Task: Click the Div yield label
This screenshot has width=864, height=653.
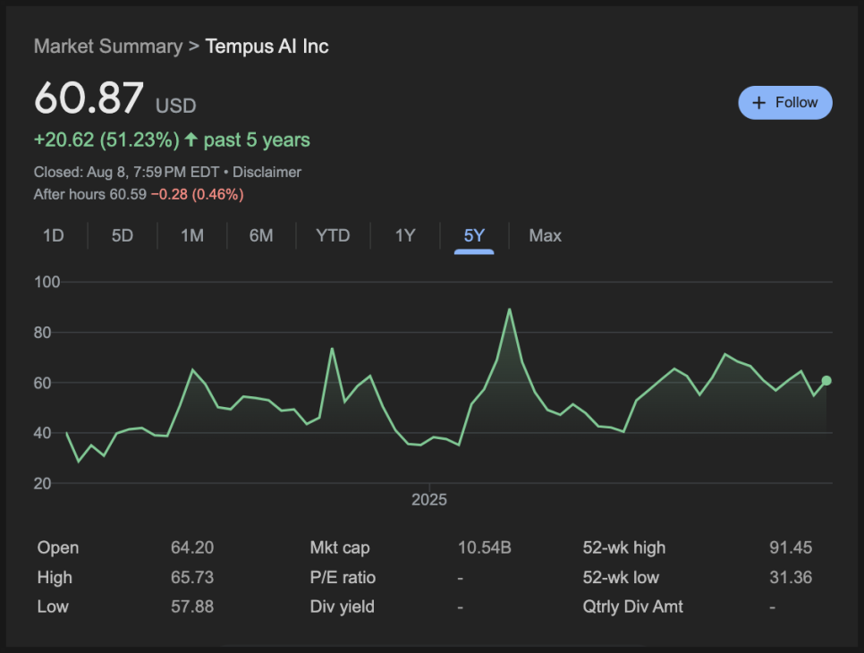Action: [343, 606]
